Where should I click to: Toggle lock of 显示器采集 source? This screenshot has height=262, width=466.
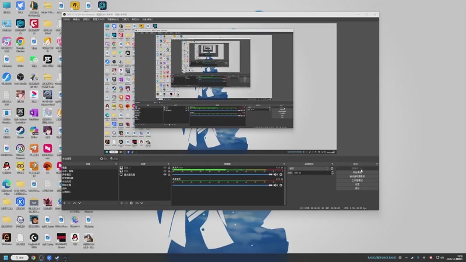pos(169,175)
